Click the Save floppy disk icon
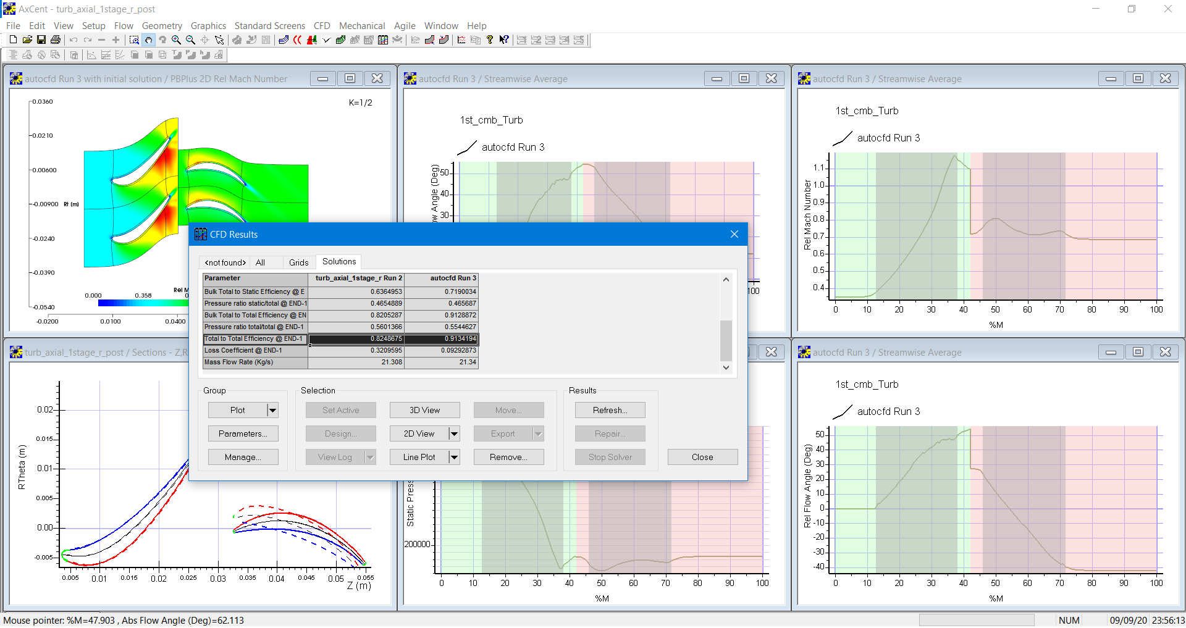Screen dimensions: 1186x628 click(41, 40)
